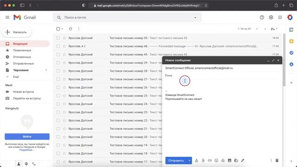Click the Gmail logo
This screenshot has height=167, width=297.
pyautogui.click(x=25, y=18)
